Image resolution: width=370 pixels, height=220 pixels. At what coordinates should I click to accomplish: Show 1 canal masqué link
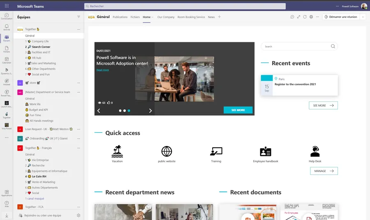pyautogui.click(x=35, y=199)
